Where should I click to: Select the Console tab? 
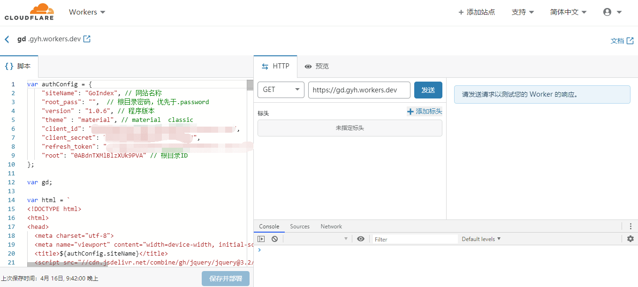269,226
